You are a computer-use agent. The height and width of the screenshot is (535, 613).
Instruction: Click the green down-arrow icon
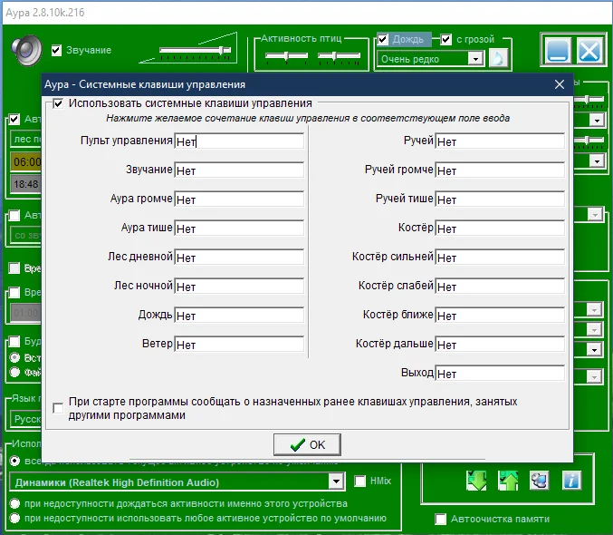476,481
